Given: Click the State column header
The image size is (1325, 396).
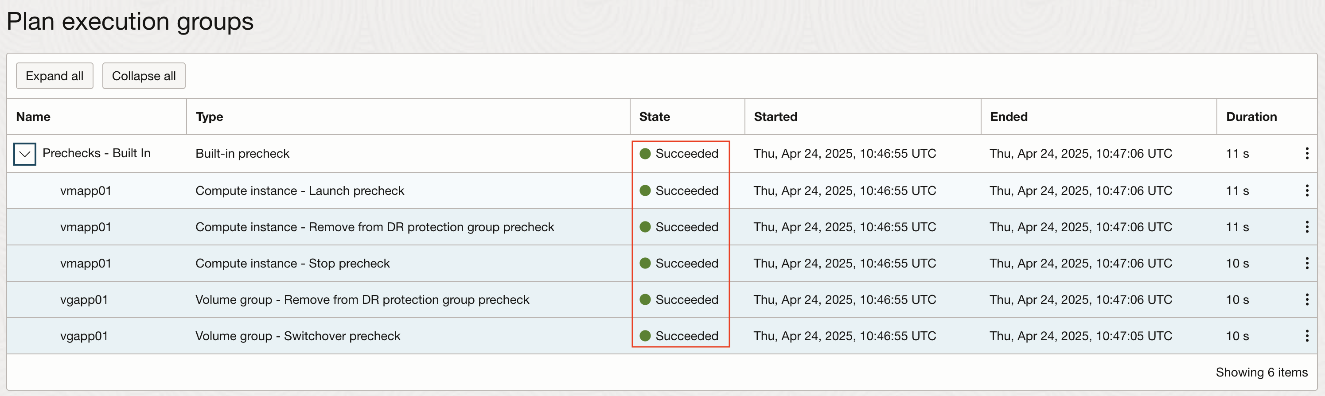Looking at the screenshot, I should (654, 117).
